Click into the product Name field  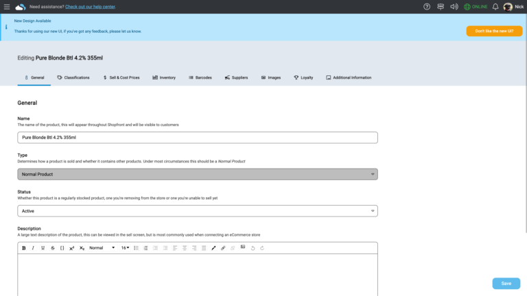[197, 138]
